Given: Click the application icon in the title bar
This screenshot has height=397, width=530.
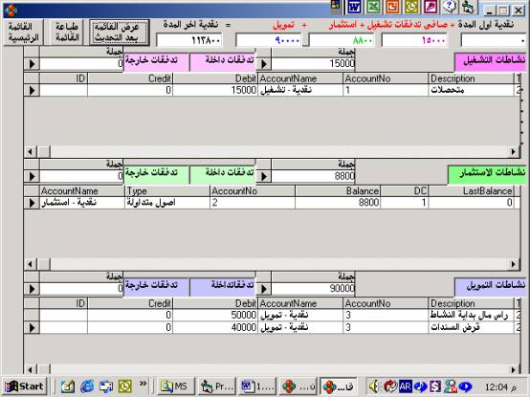Looking at the screenshot, I should pyautogui.click(x=11, y=11).
